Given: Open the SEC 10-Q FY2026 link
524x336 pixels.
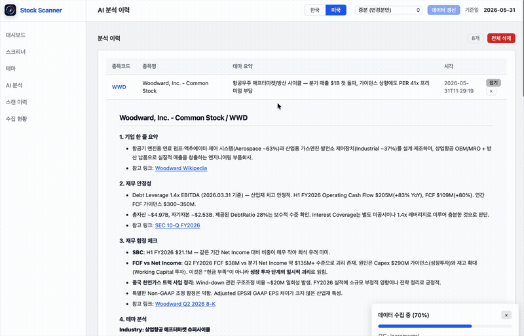Looking at the screenshot, I should (x=178, y=225).
